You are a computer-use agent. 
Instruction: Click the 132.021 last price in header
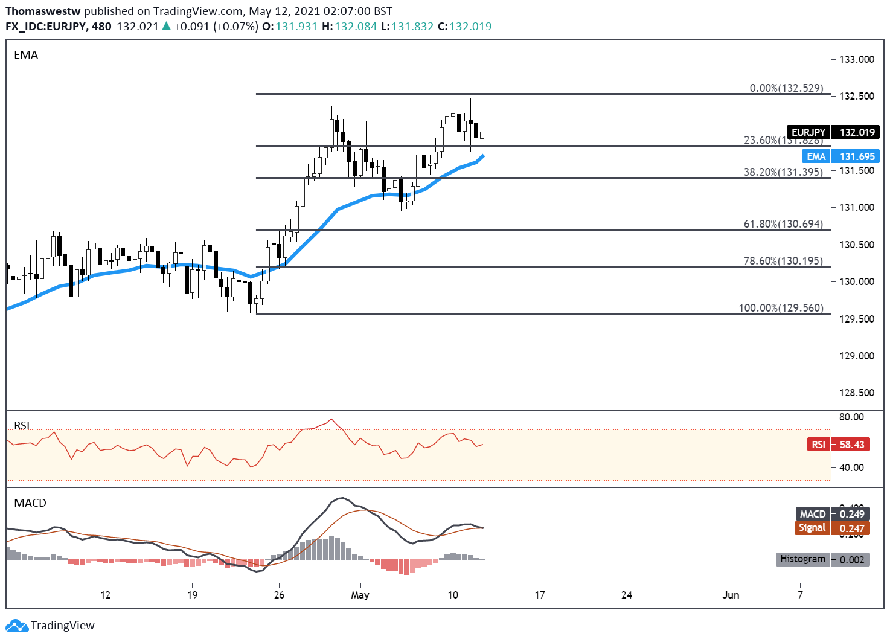click(x=138, y=27)
